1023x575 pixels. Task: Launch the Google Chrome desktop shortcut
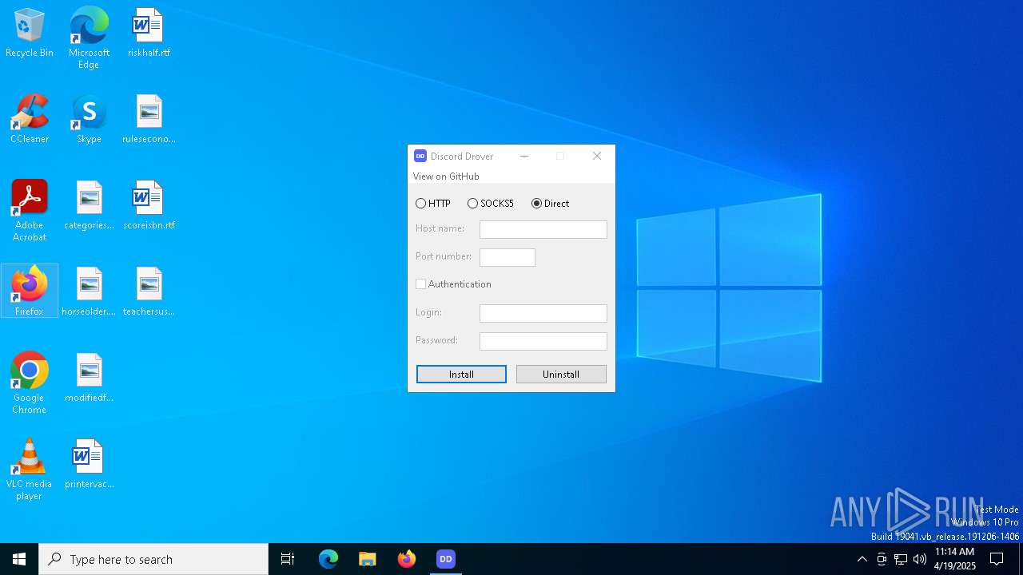(x=30, y=383)
